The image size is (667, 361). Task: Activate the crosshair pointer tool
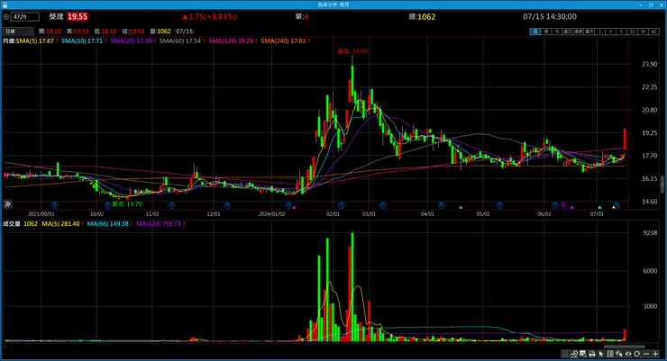pos(619,354)
